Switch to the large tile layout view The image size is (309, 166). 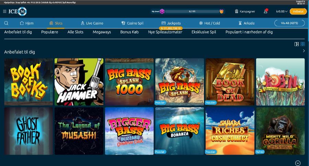pos(297,44)
